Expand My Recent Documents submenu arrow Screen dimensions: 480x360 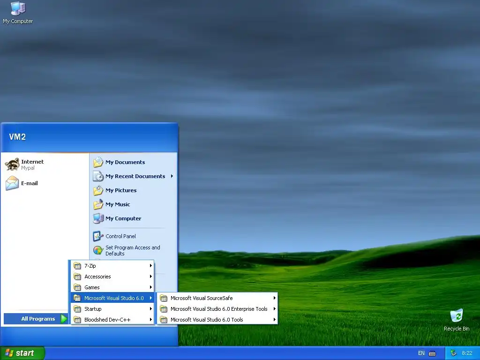[172, 176]
